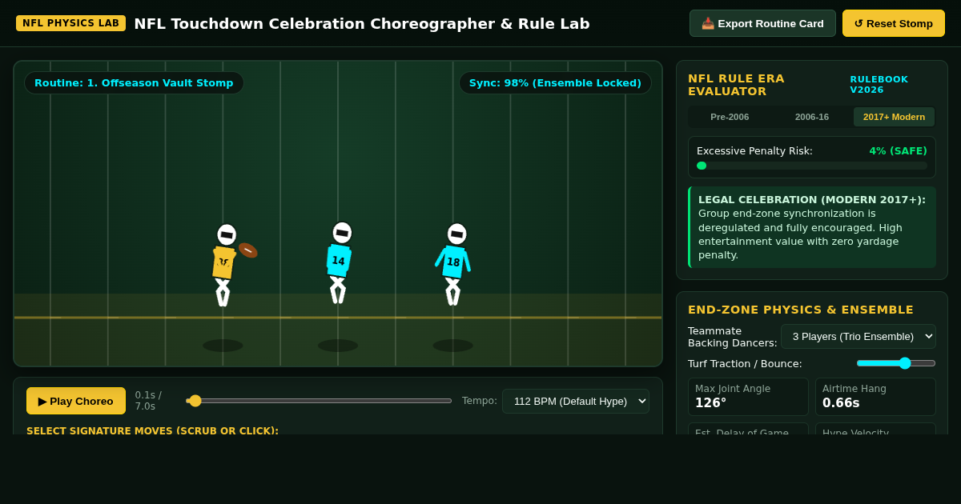Viewport: 961px width, 504px height.
Task: Click the END-ZONE PHYSICS & ENSEMBLE heading
Action: click(x=801, y=310)
